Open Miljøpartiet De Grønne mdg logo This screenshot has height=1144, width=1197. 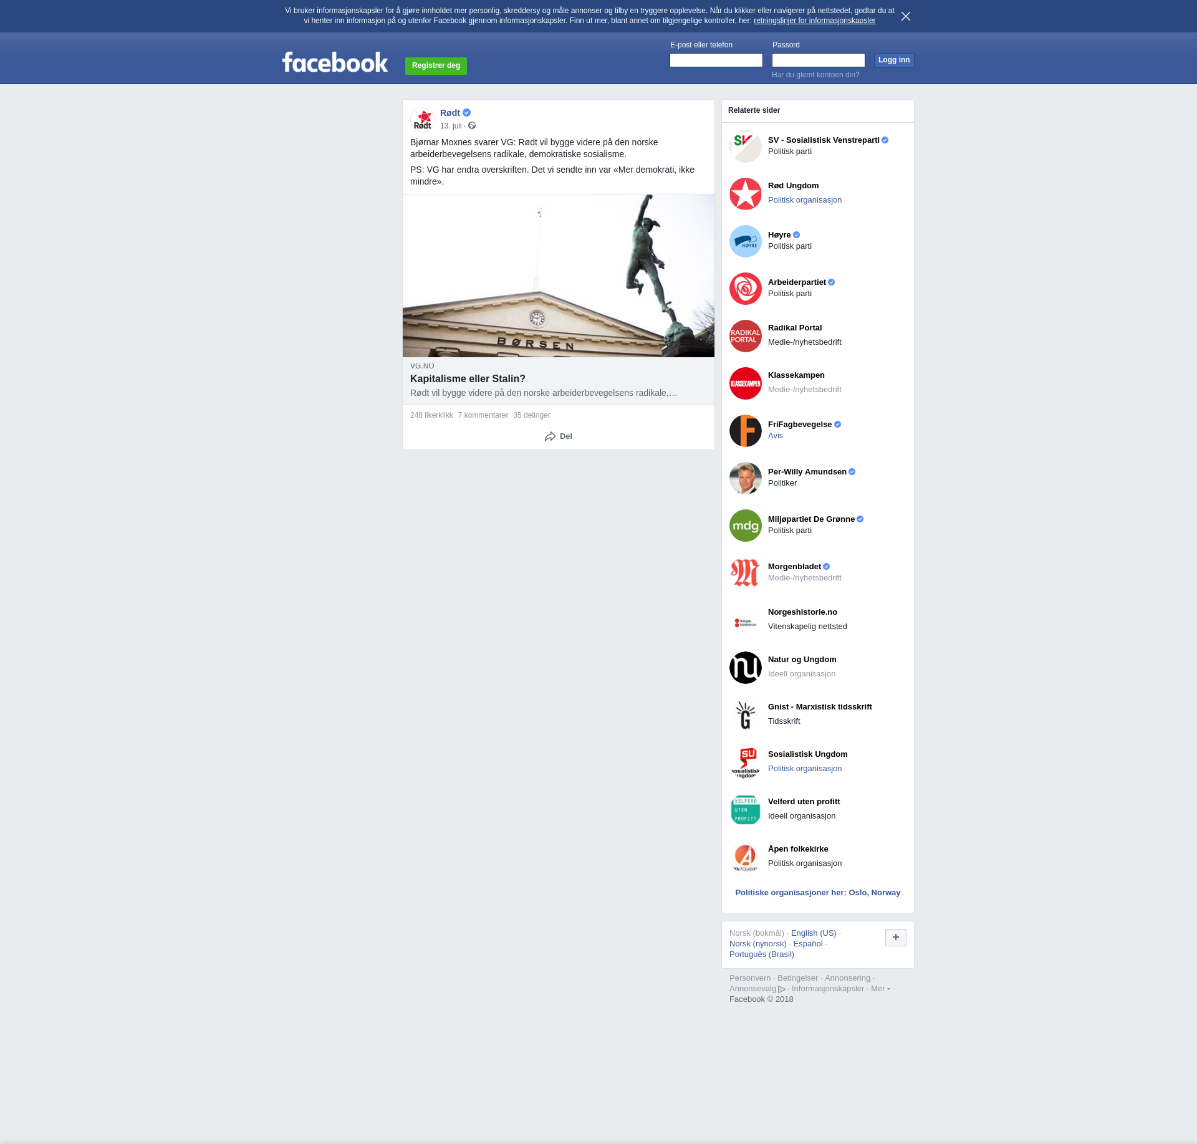746,526
